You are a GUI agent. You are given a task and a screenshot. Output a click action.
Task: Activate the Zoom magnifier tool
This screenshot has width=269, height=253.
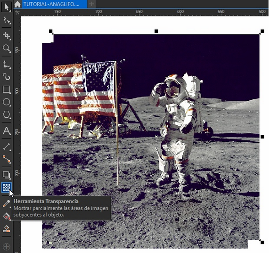[x=7, y=49]
